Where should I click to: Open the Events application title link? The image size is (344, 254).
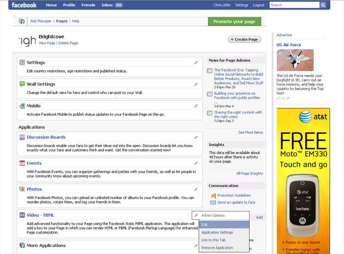pyautogui.click(x=34, y=163)
